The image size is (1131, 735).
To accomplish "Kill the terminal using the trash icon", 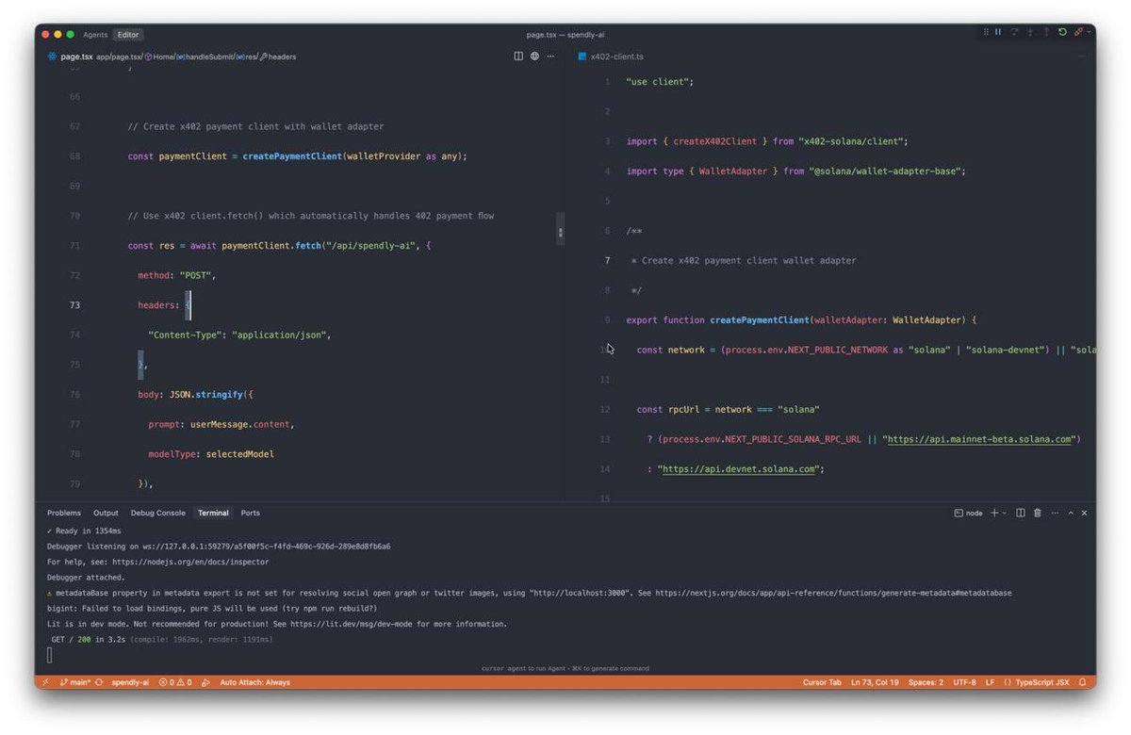I will pos(1037,513).
